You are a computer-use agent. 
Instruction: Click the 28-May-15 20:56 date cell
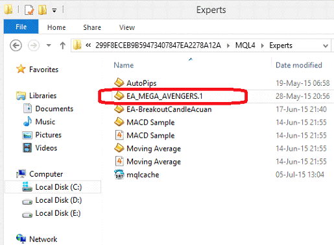point(302,96)
